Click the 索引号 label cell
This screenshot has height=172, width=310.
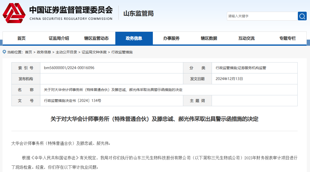click(26, 68)
